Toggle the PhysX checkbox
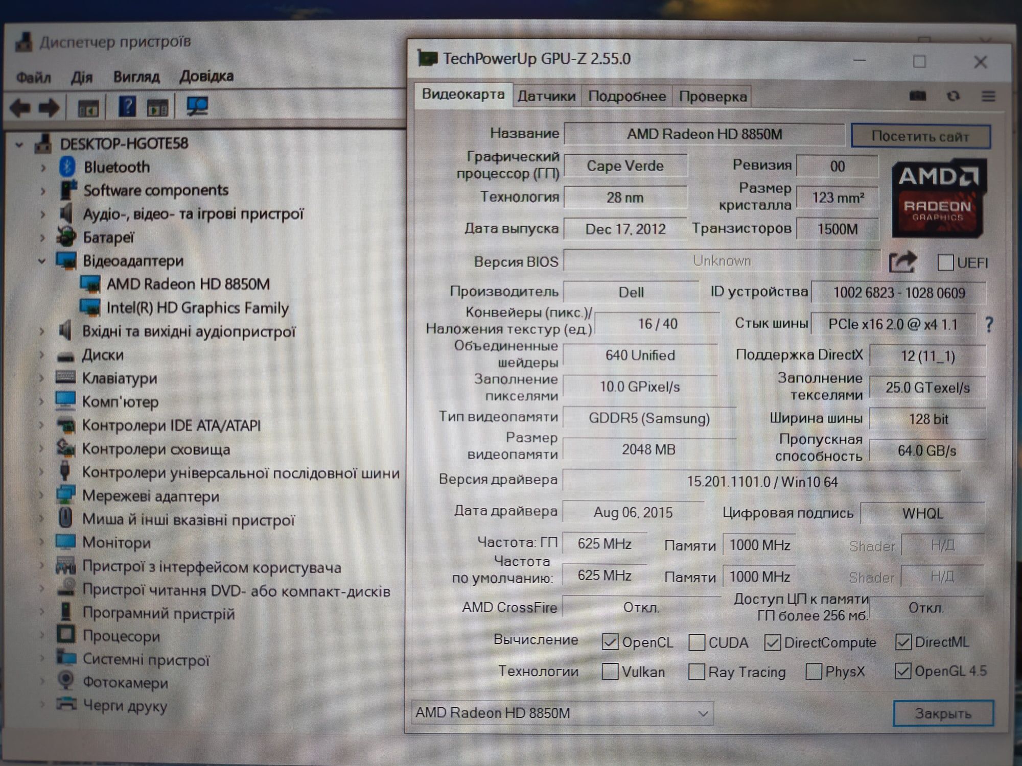This screenshot has width=1022, height=766. click(814, 671)
